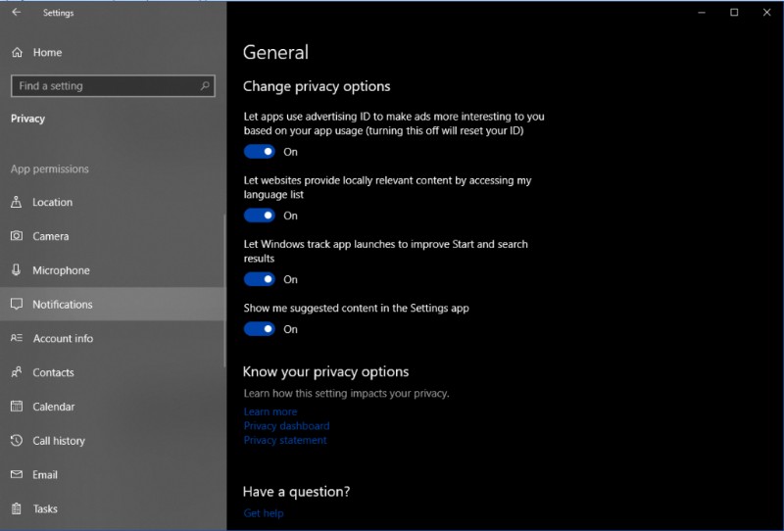Select the Notifications entry
Image resolution: width=784 pixels, height=531 pixels.
113,304
